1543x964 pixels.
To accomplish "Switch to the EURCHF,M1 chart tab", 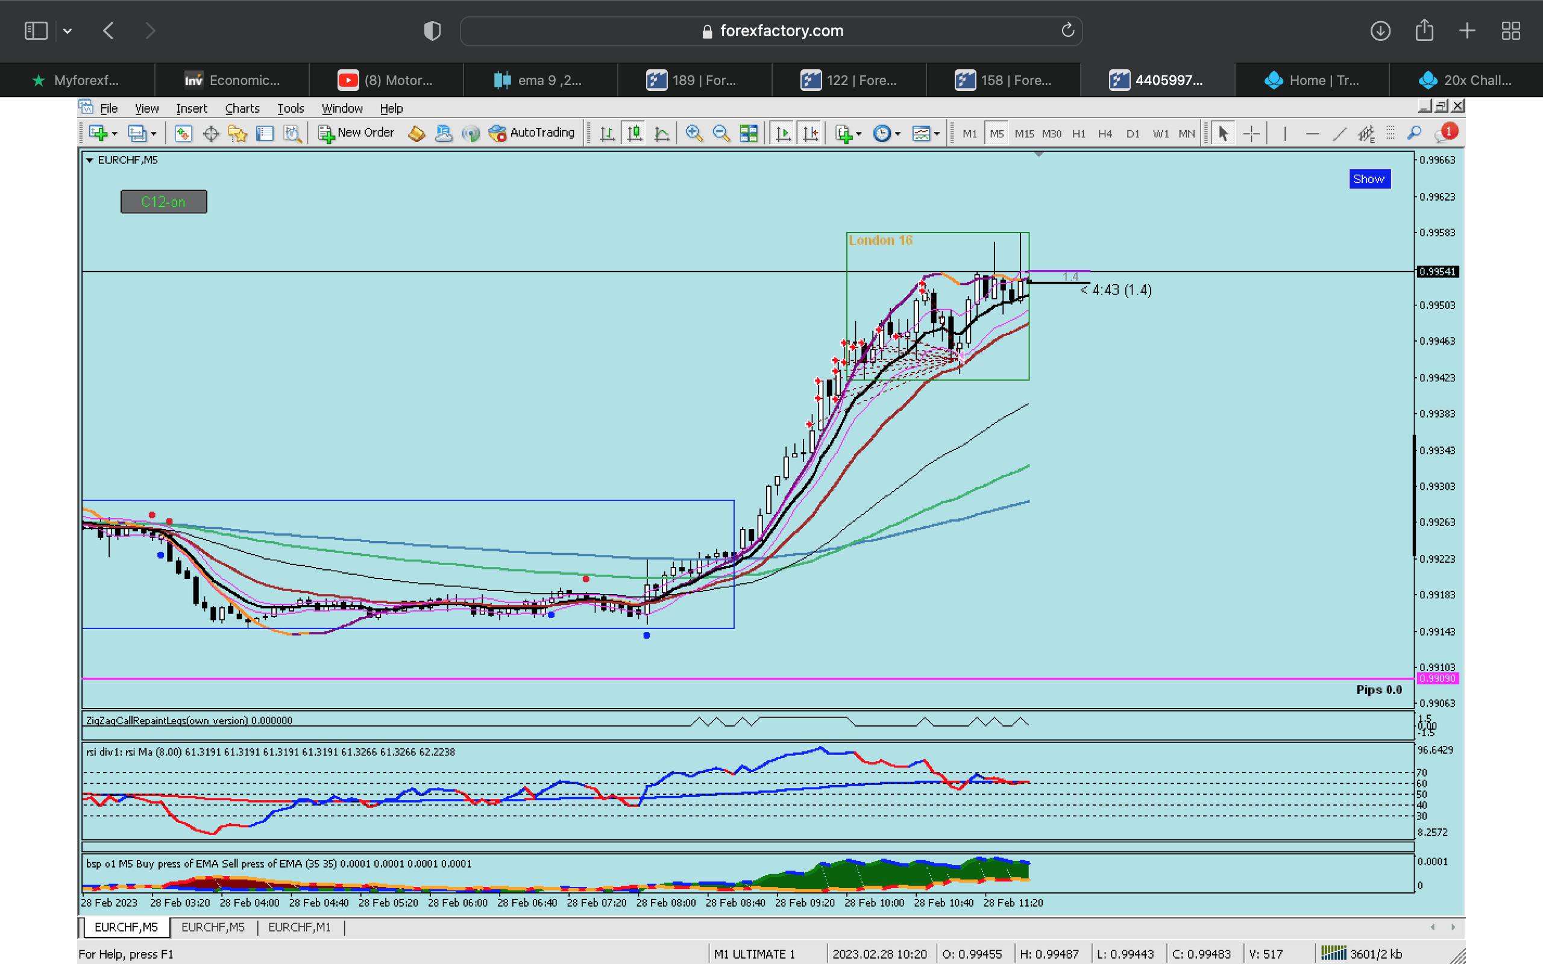I will pos(299,927).
